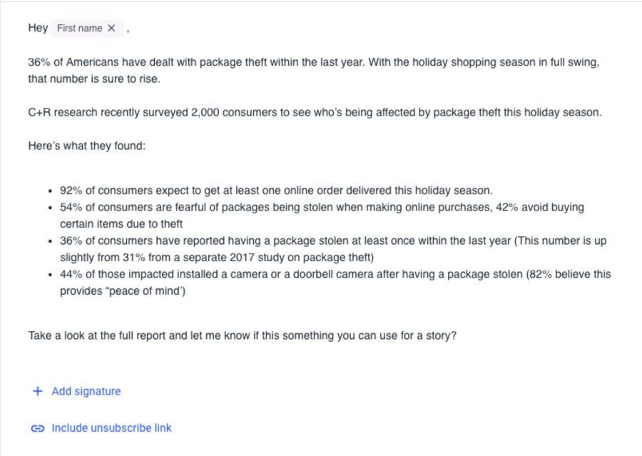The height and width of the screenshot is (456, 642).
Task: Click the text certain items due to theft
Action: tap(121, 224)
